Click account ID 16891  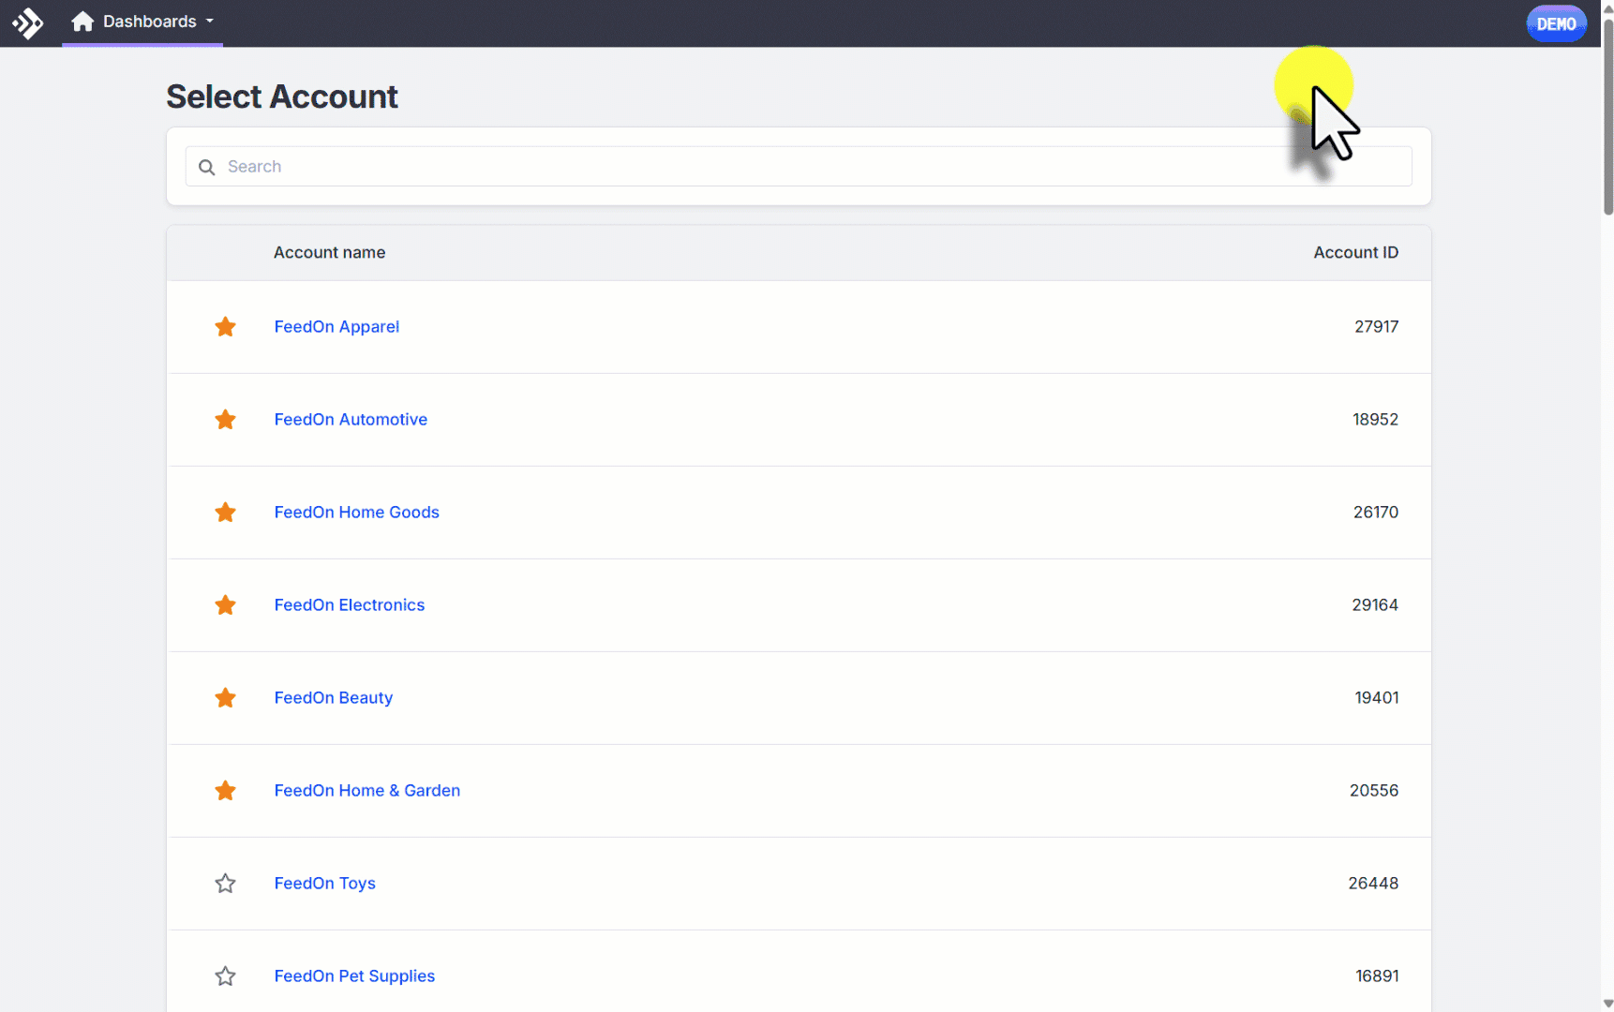point(1377,975)
